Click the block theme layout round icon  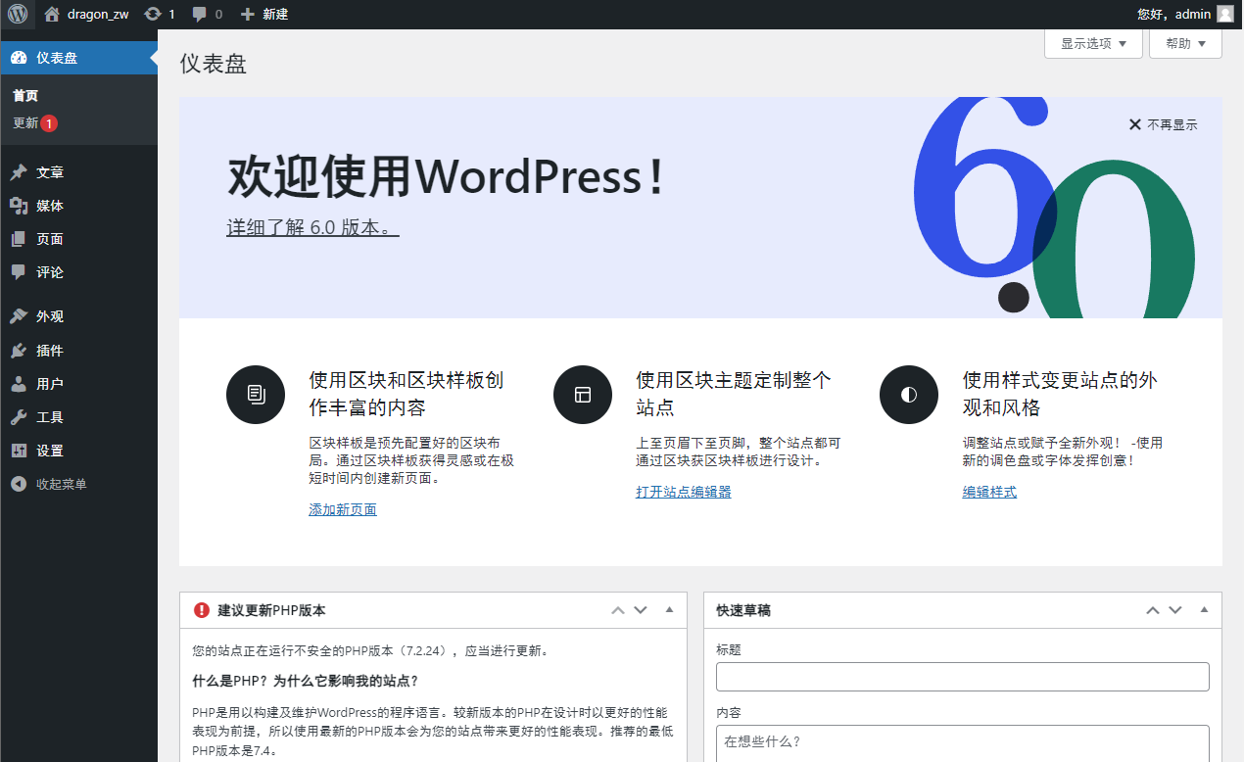pyautogui.click(x=583, y=394)
